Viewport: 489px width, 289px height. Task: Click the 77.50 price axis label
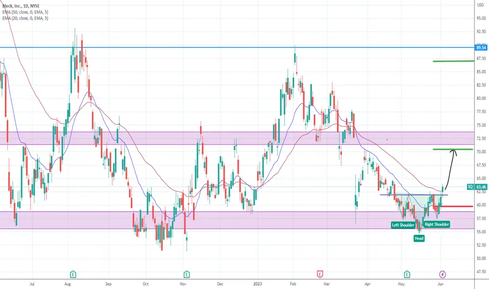tap(481, 111)
